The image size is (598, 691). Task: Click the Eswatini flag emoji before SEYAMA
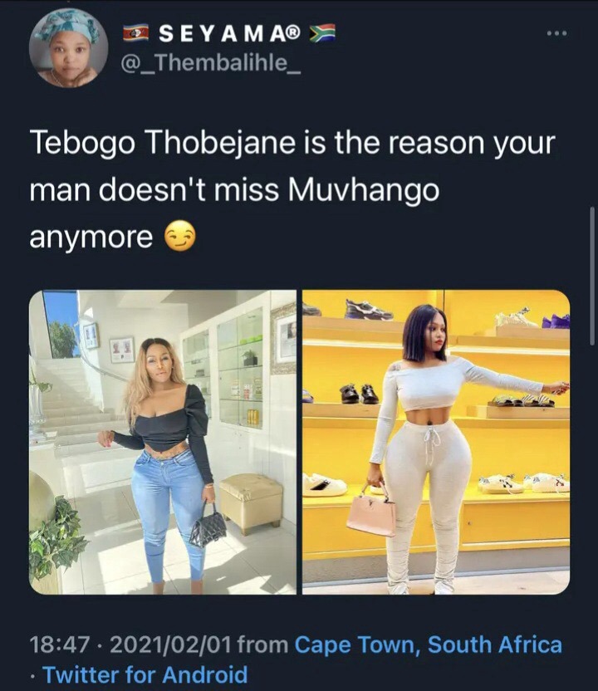click(135, 34)
